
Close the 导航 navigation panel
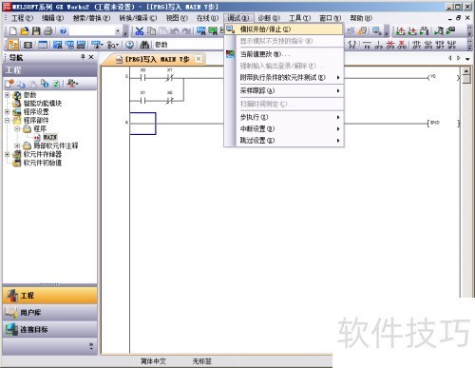pyautogui.click(x=91, y=57)
